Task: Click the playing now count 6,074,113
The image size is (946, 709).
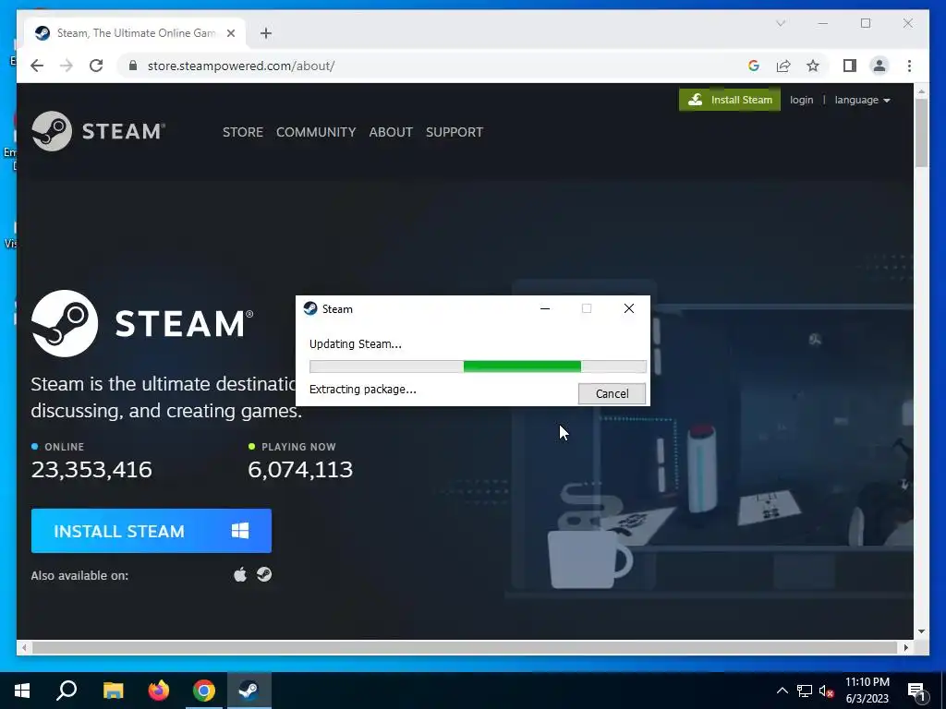Action: 300,469
